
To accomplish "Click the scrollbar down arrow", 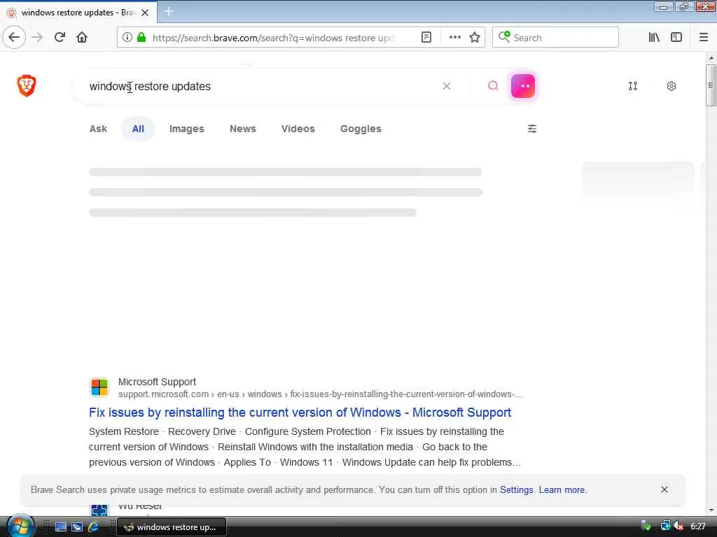I will pyautogui.click(x=711, y=510).
